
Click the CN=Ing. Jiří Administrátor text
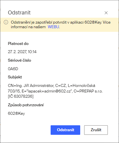tap(31, 86)
